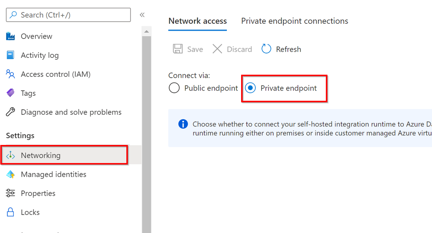Collapse the sidebar with double chevron

142,15
